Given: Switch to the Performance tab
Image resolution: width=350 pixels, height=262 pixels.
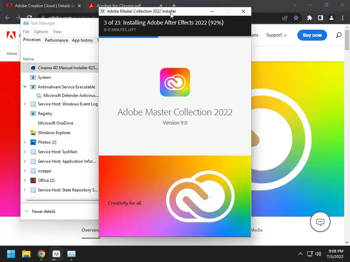Looking at the screenshot, I should tap(56, 40).
